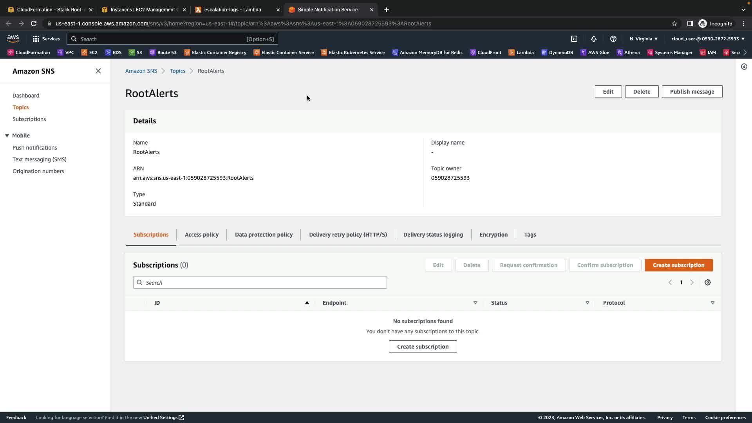
Task: Switch to the Encryption tab
Action: coord(493,235)
